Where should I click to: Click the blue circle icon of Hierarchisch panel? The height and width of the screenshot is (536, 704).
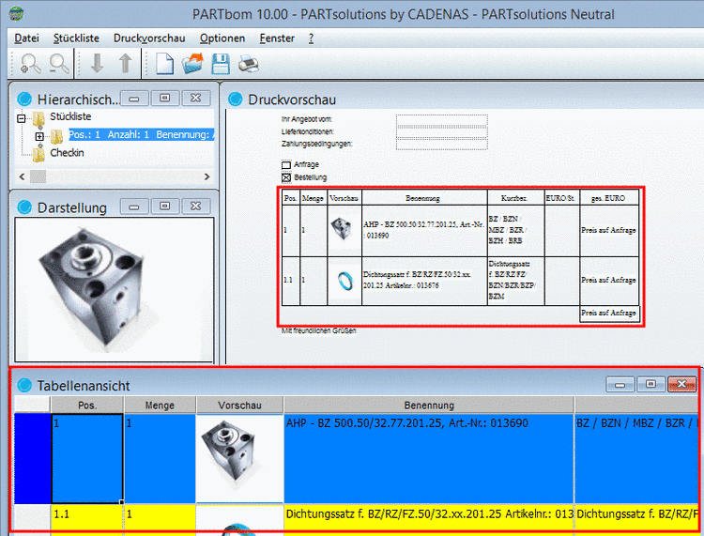pyautogui.click(x=24, y=99)
